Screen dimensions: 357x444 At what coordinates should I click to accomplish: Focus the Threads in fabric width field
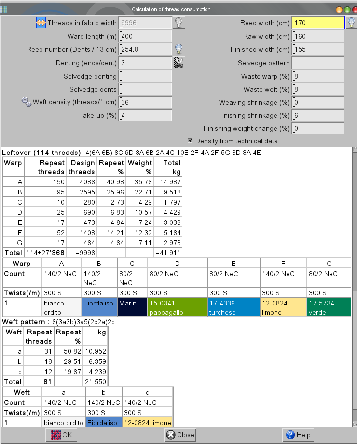(145, 23)
